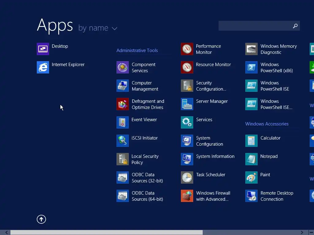Launch Windows Memory Diagnostic icon
The width and height of the screenshot is (314, 235).
point(251,49)
